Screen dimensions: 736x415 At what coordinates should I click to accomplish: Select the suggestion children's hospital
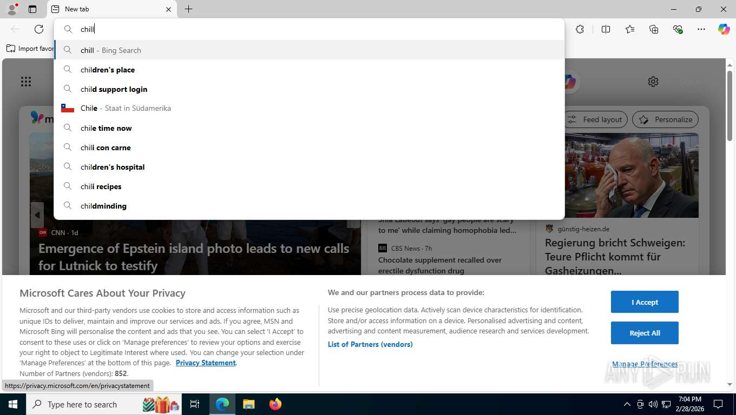(309, 167)
